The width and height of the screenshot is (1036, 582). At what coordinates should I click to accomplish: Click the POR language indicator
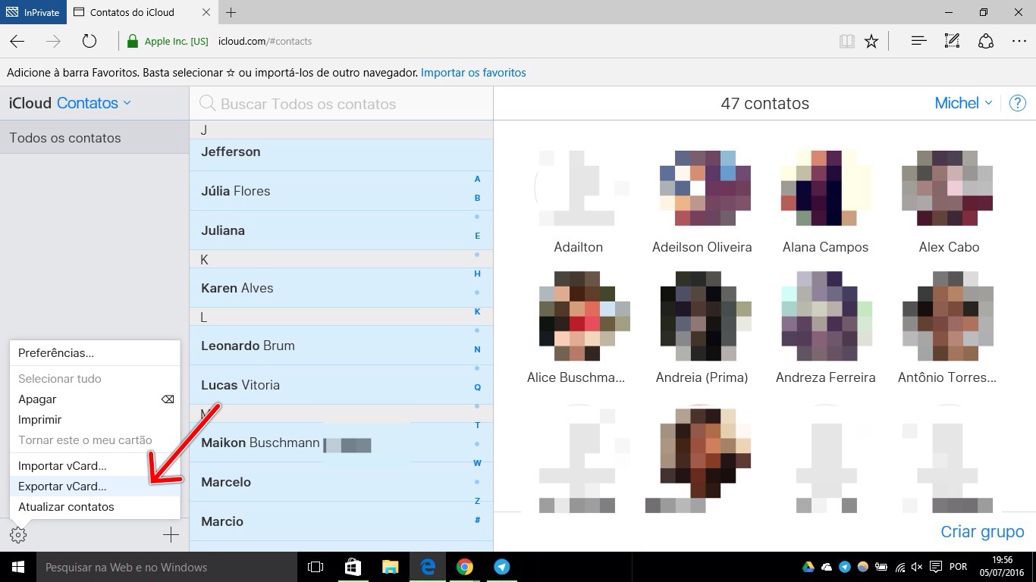[958, 567]
